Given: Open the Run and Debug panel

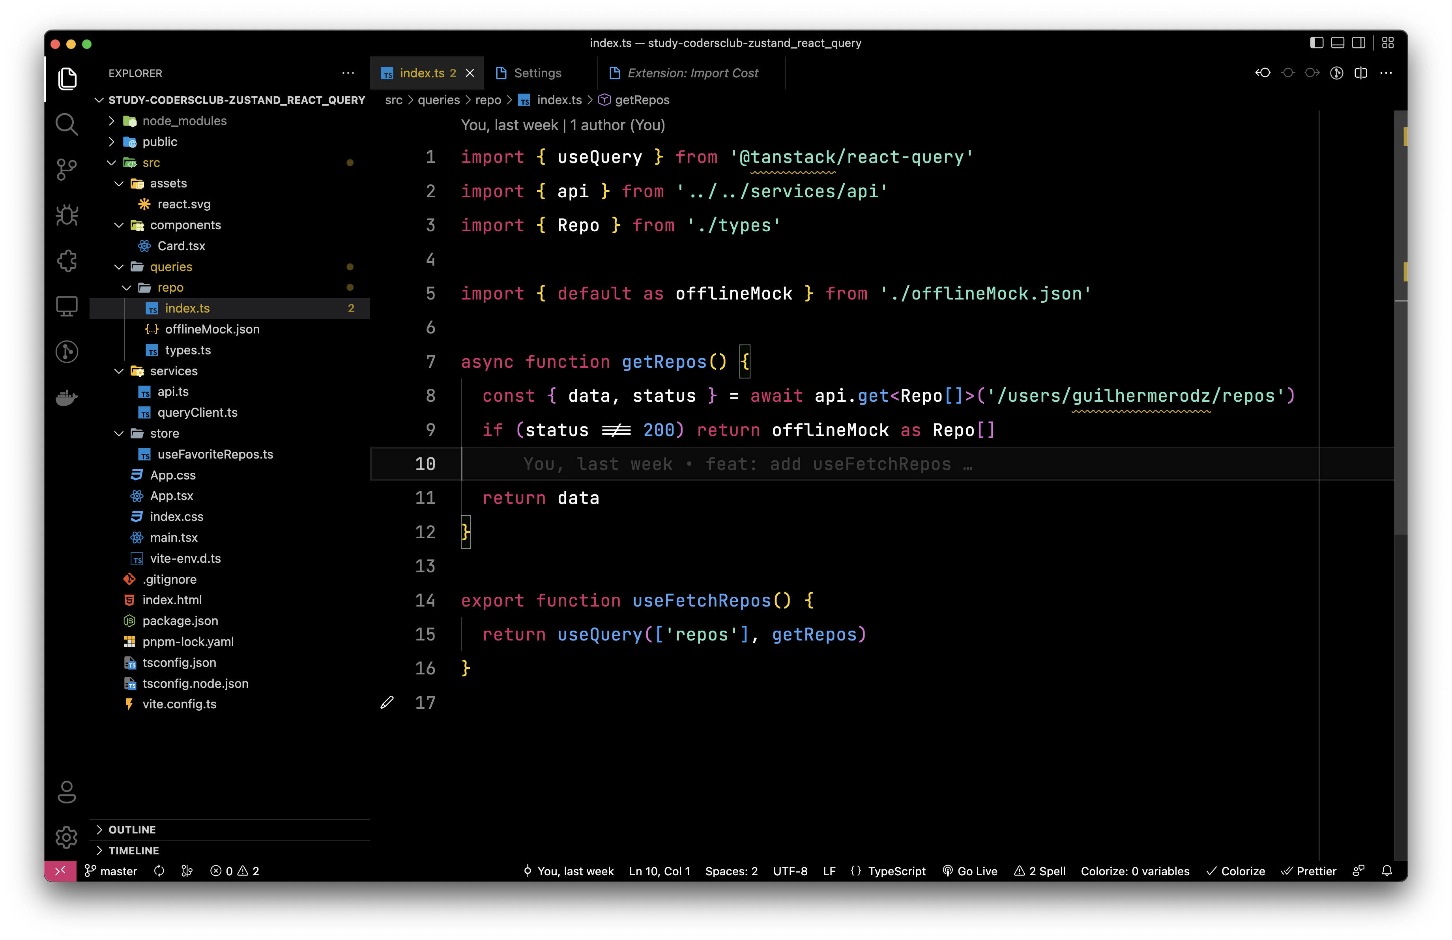Looking at the screenshot, I should [x=67, y=215].
